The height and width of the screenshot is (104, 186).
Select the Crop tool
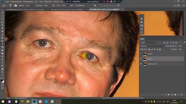click(2, 25)
